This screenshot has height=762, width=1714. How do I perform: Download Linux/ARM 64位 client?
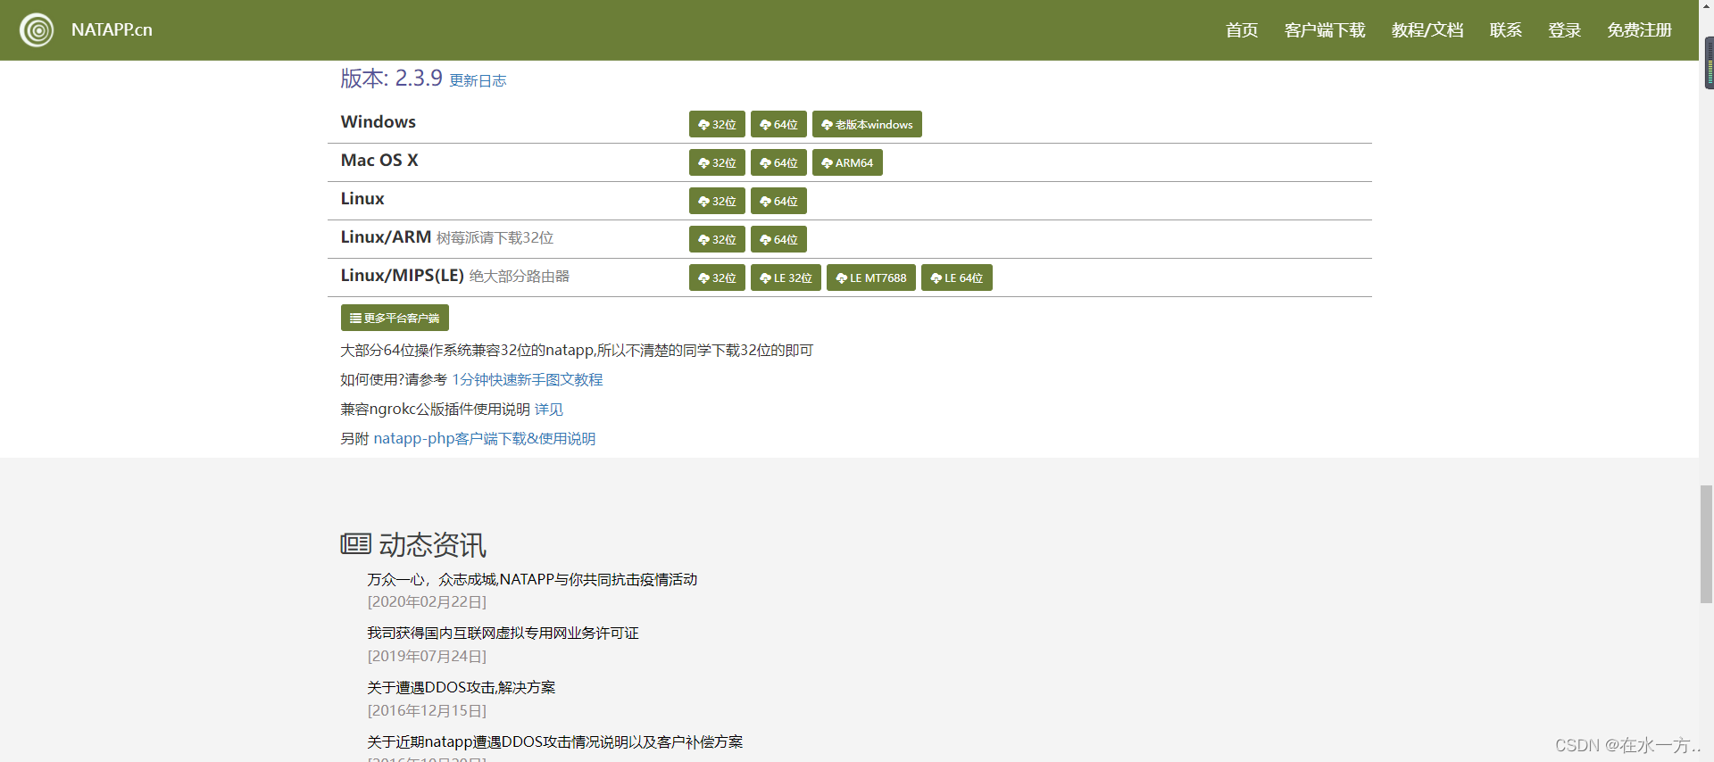point(778,239)
